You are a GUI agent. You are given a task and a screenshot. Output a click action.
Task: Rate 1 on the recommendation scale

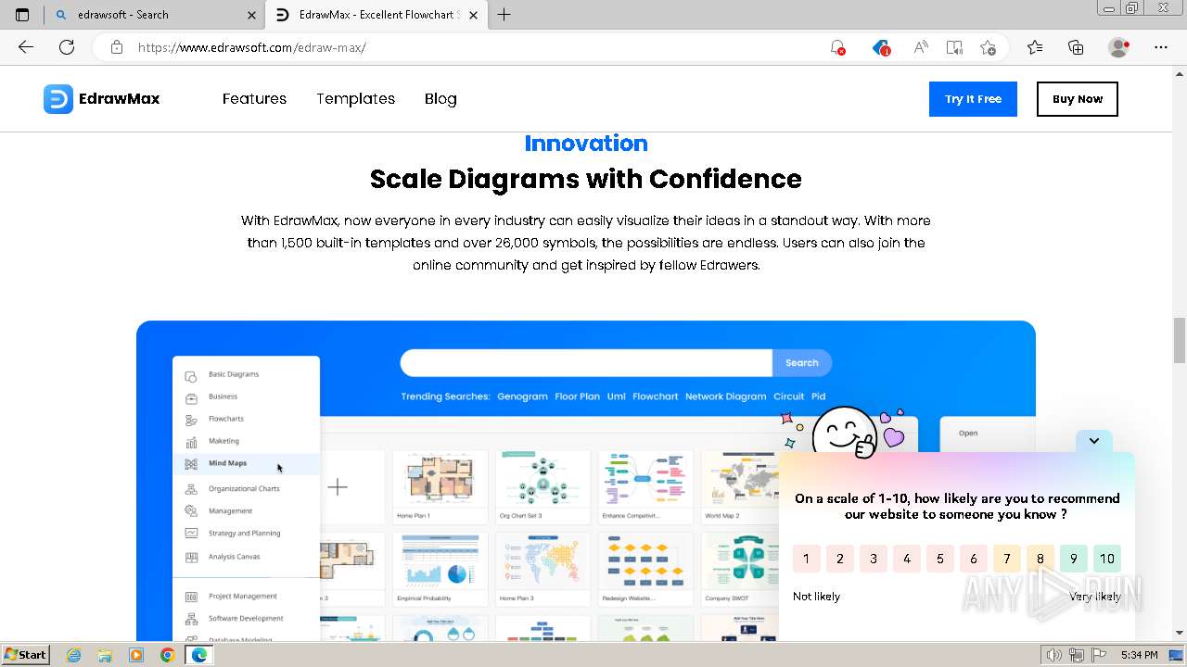(x=807, y=559)
